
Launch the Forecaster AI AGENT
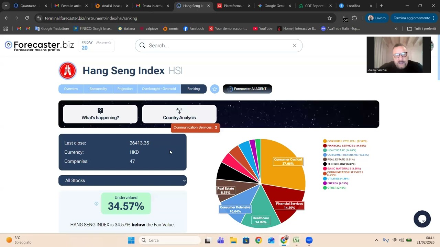tap(247, 89)
